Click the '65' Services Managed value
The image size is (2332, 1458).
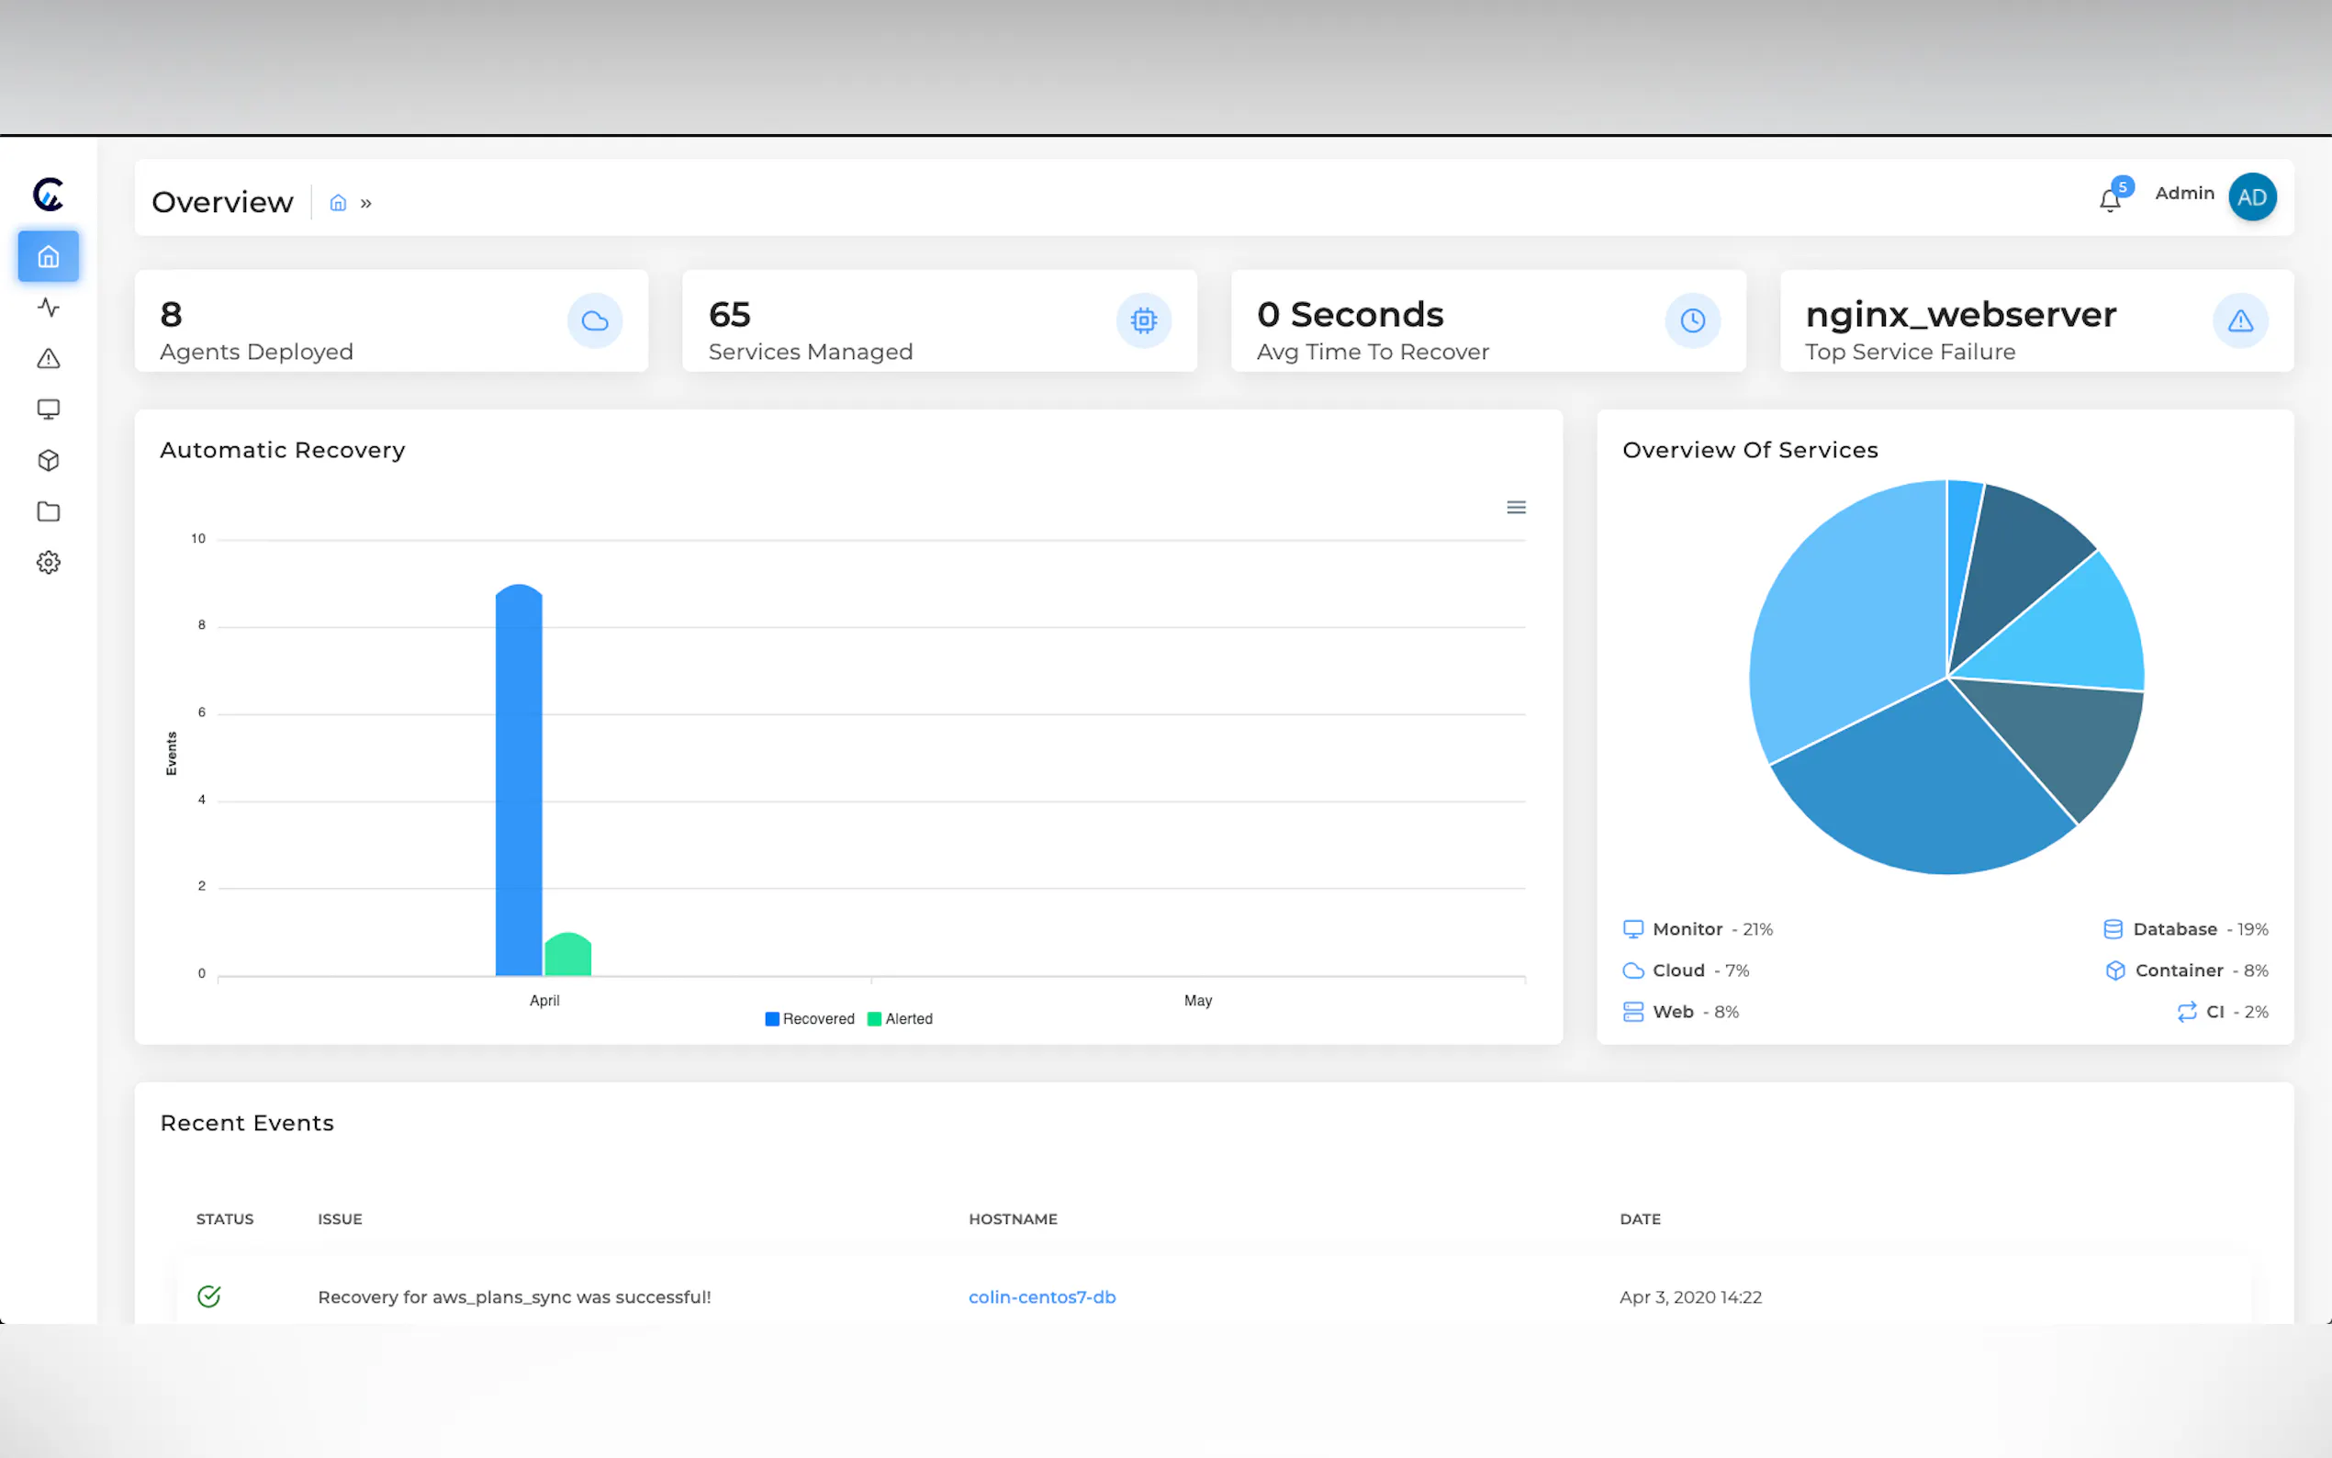[730, 314]
